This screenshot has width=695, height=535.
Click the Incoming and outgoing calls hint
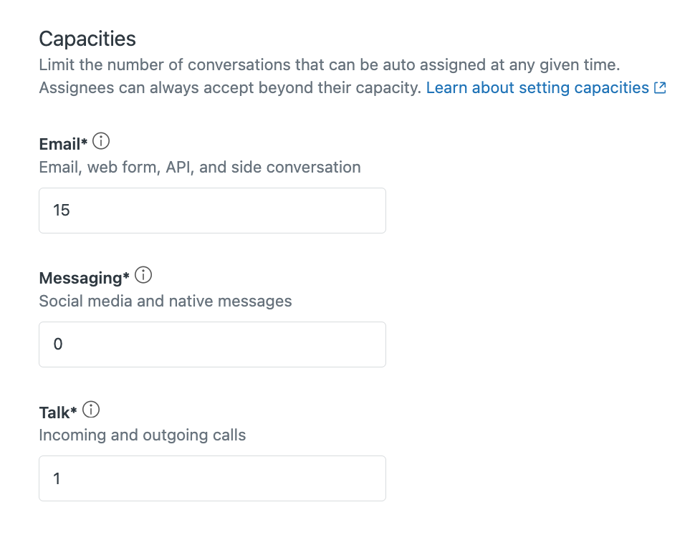pos(143,435)
